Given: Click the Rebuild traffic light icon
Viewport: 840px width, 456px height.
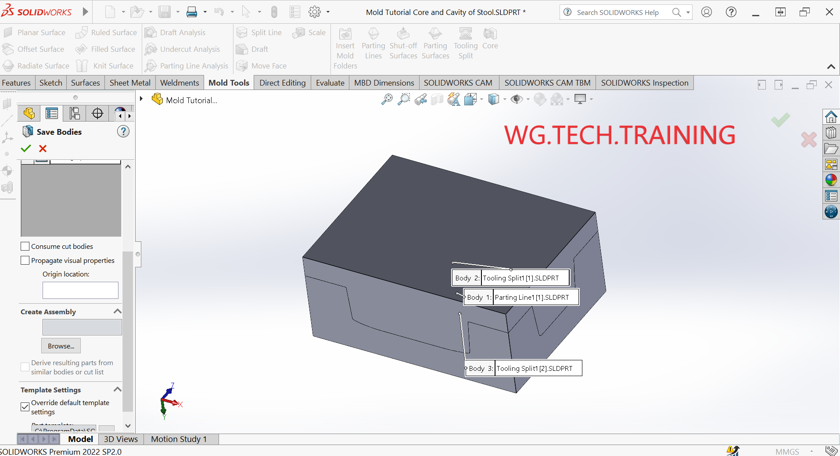Looking at the screenshot, I should [x=274, y=12].
